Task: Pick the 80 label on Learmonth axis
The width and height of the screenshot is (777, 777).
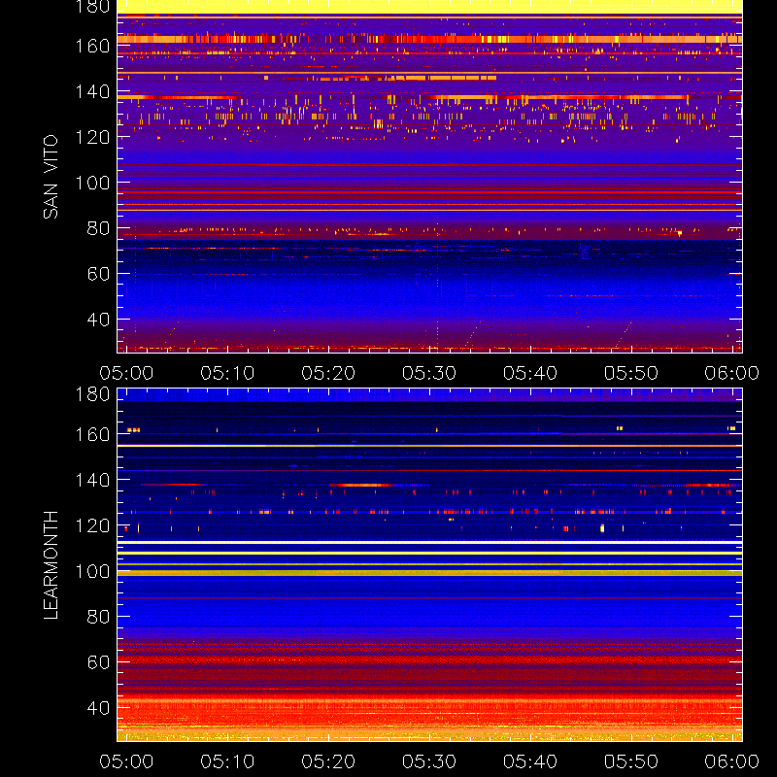Action: click(98, 617)
